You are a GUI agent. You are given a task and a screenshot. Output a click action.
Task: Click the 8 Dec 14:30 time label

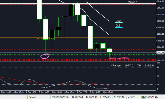(x=6, y=92)
